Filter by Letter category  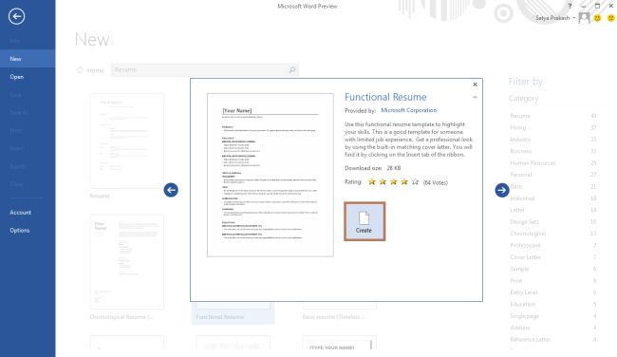click(x=552, y=210)
